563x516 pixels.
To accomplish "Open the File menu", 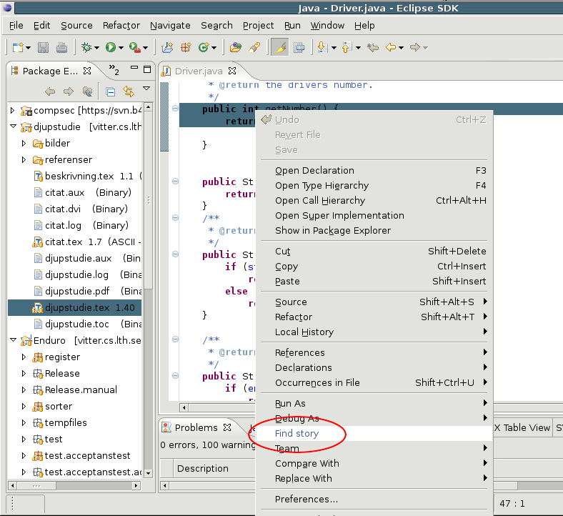I will click(x=16, y=26).
